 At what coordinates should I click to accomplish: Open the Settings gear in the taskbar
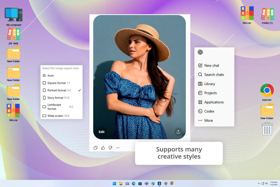(166, 183)
